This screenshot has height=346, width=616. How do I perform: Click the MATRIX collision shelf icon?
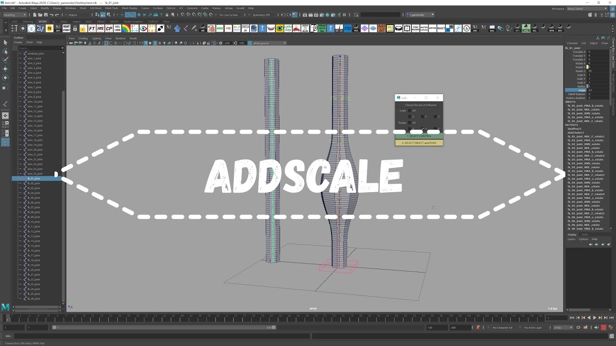tap(424, 28)
